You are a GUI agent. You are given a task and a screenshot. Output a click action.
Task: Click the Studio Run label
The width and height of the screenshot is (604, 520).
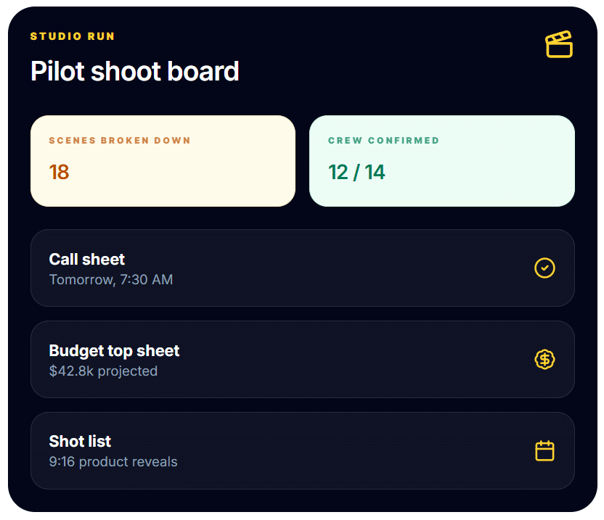[x=73, y=36]
